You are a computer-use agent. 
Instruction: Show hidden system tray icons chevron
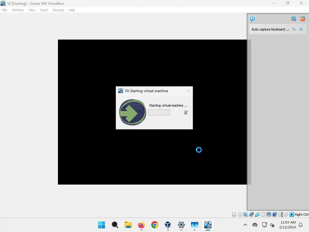click(x=245, y=225)
